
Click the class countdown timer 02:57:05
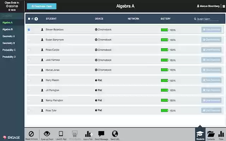[x=12, y=6]
